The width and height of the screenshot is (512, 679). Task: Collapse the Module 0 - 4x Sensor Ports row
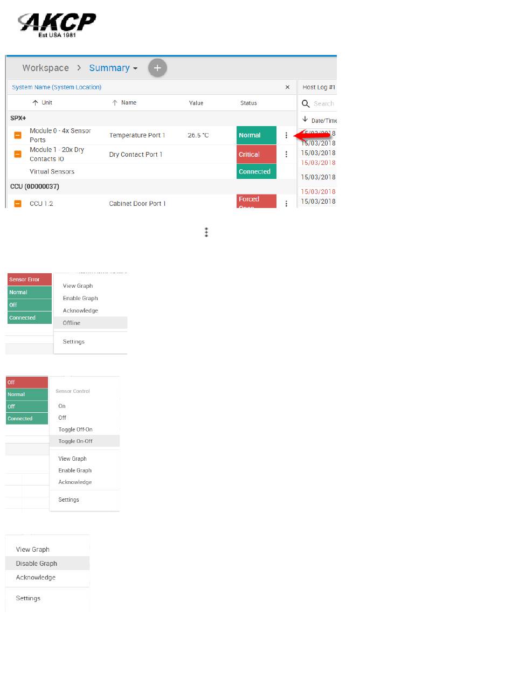click(x=18, y=135)
